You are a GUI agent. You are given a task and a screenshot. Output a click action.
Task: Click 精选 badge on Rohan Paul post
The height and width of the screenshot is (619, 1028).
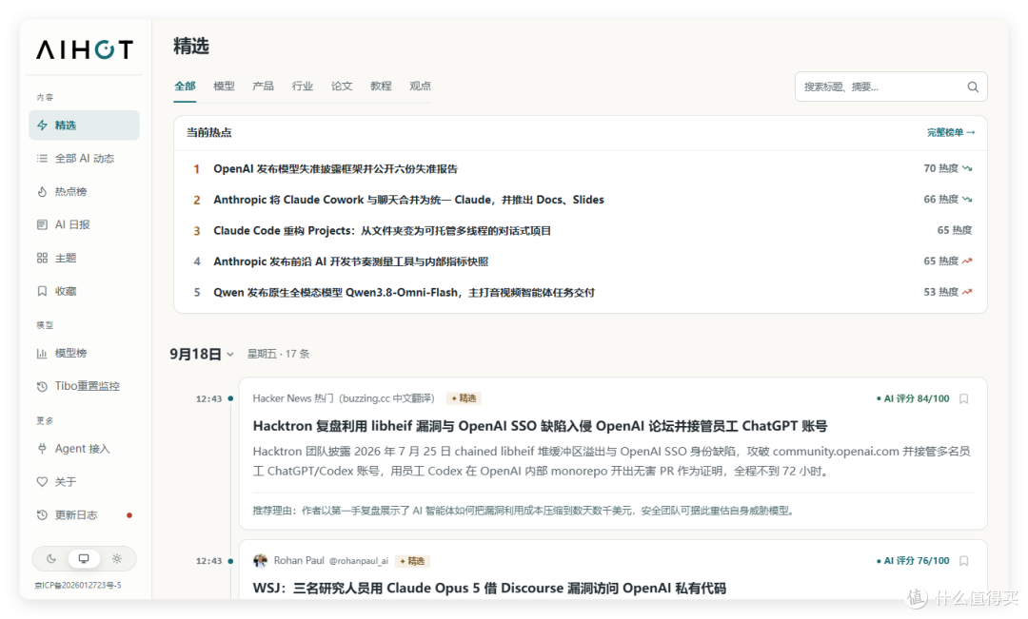pyautogui.click(x=413, y=561)
